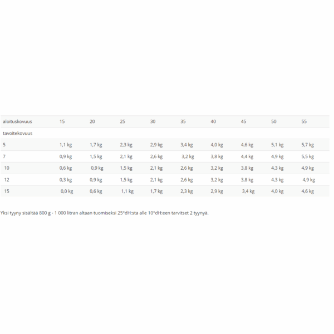This screenshot has width=334, height=334.
Task: Click row label 10
Action: pos(7,168)
